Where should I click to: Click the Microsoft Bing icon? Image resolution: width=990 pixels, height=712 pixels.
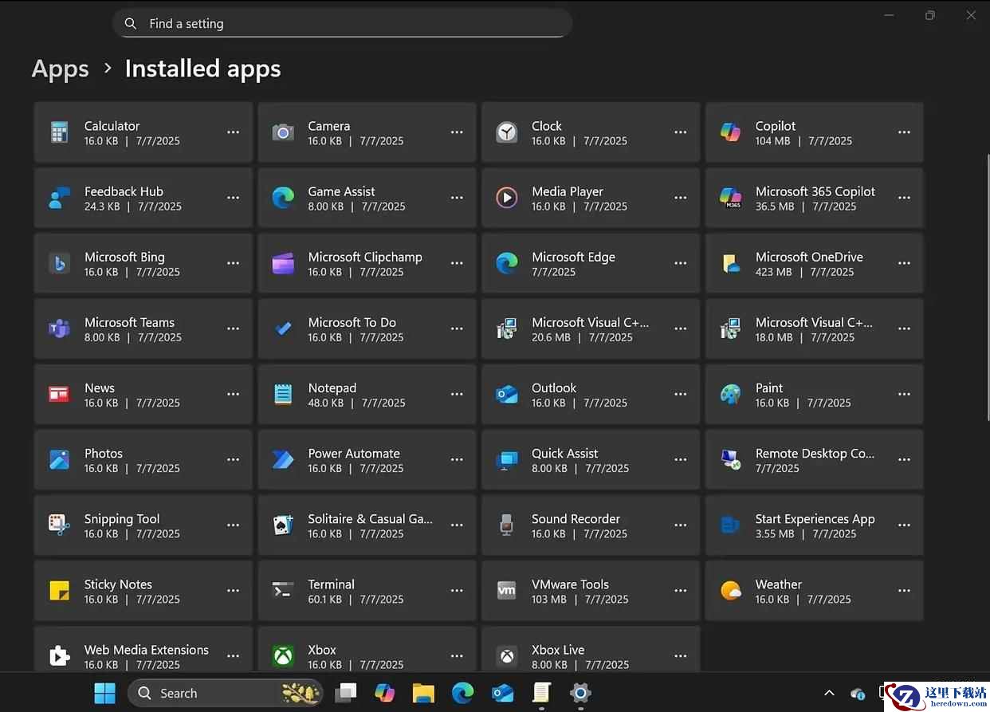pos(59,263)
